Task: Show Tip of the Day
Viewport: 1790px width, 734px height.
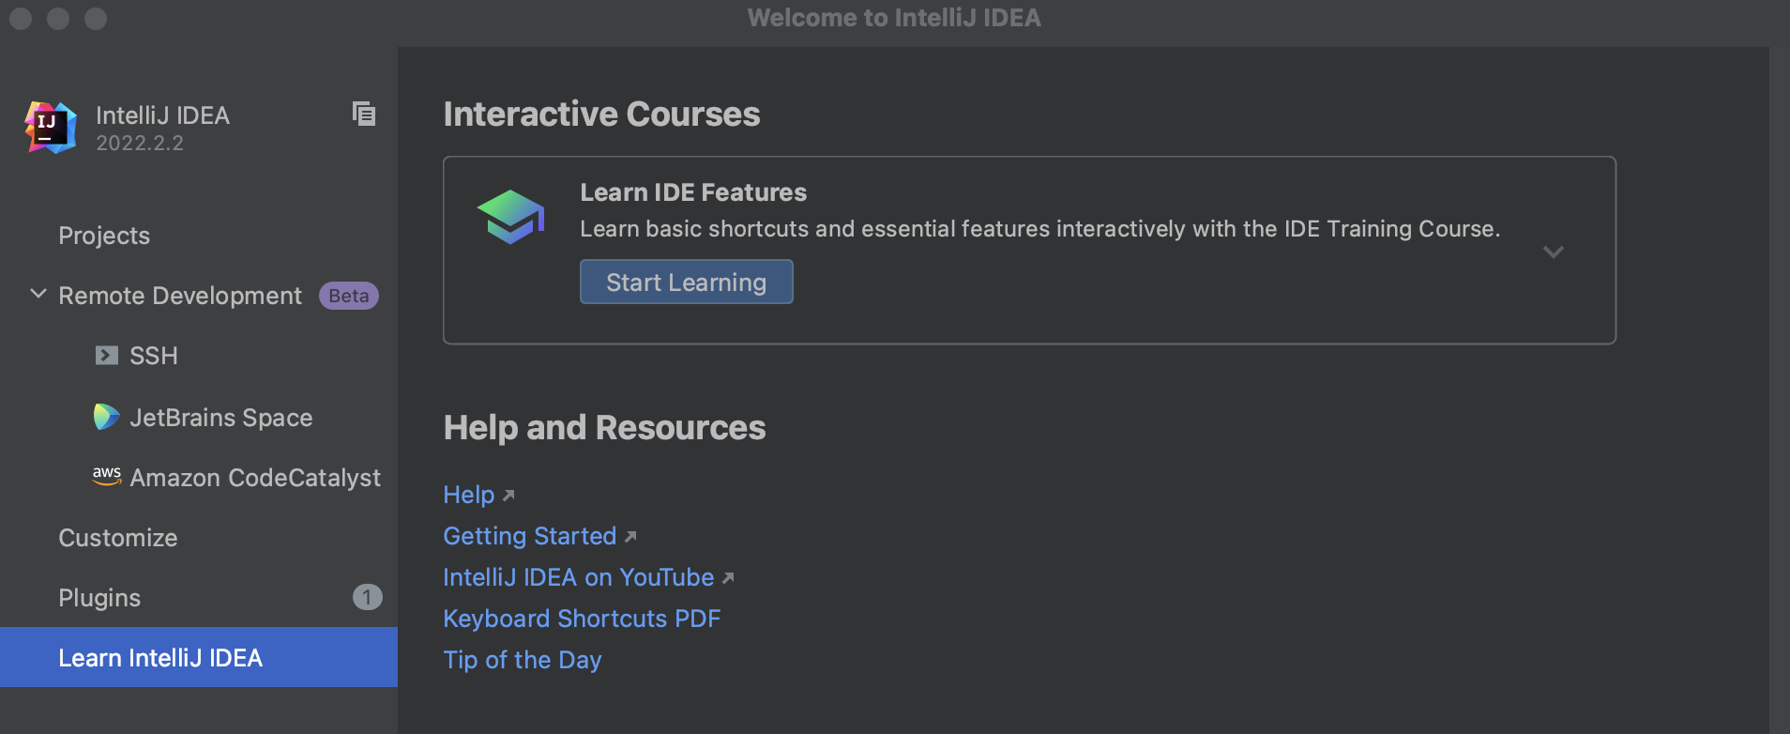Action: point(523,660)
